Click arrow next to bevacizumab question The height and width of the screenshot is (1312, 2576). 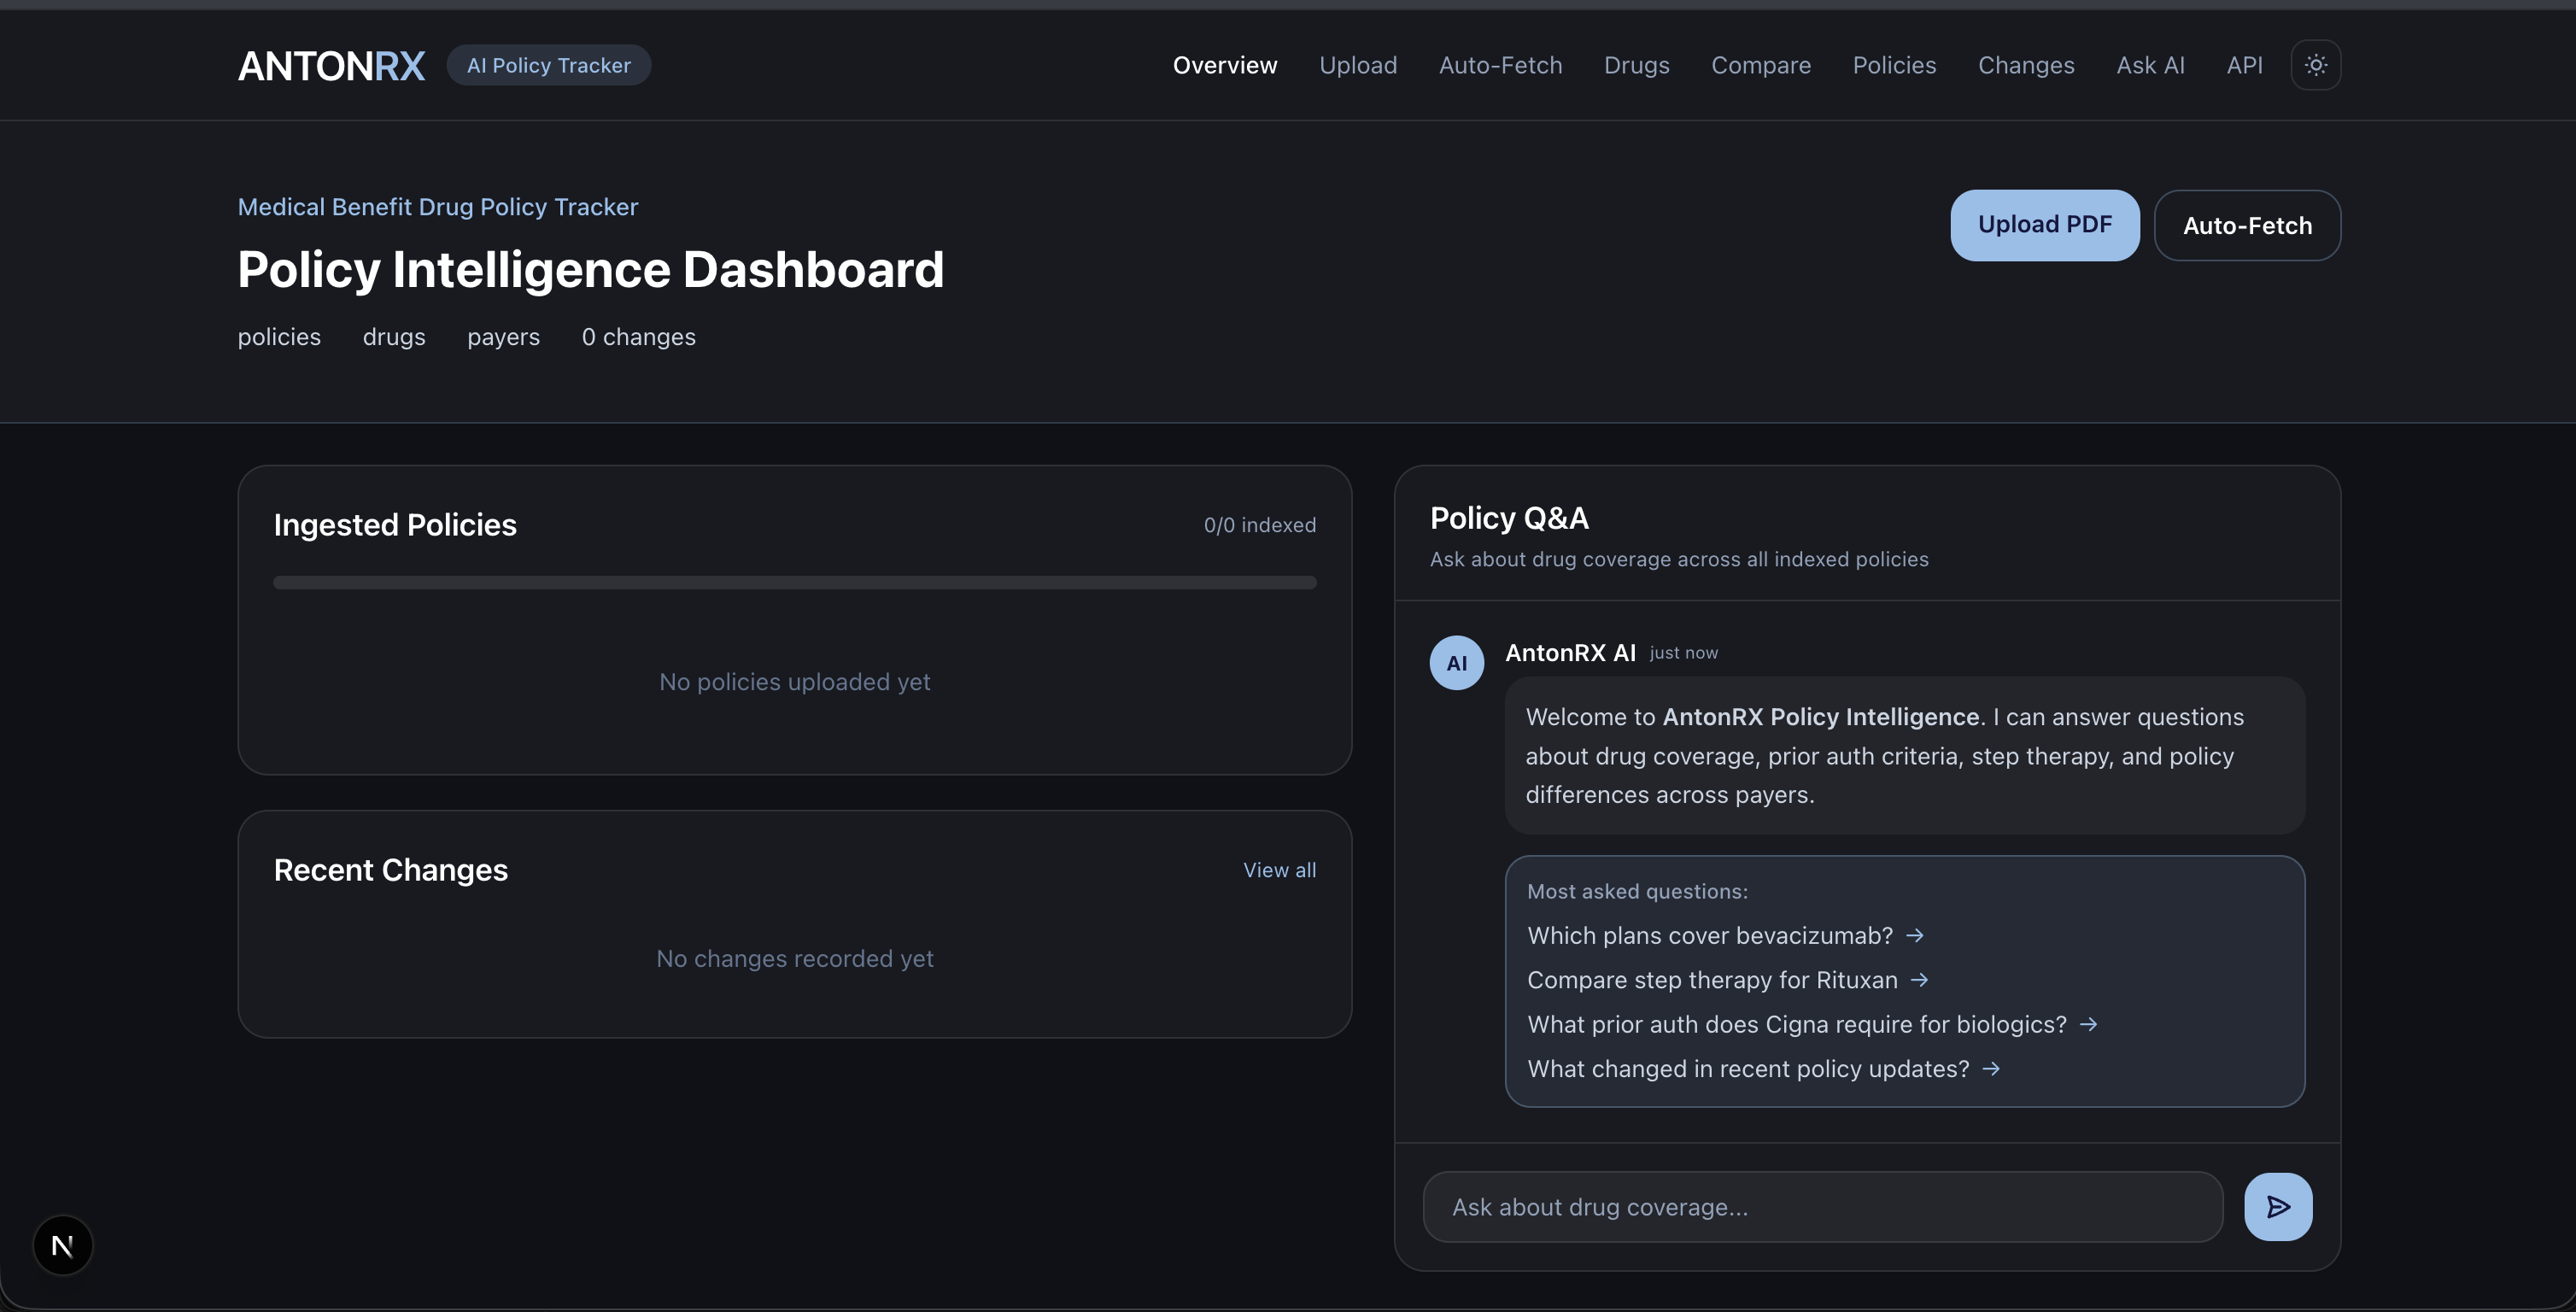click(1914, 935)
